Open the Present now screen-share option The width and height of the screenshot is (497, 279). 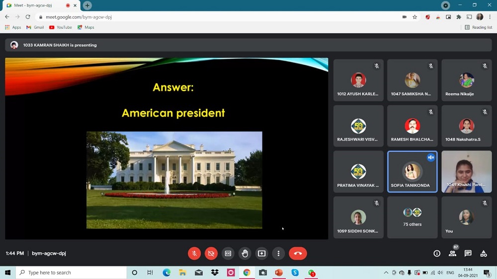click(x=261, y=253)
